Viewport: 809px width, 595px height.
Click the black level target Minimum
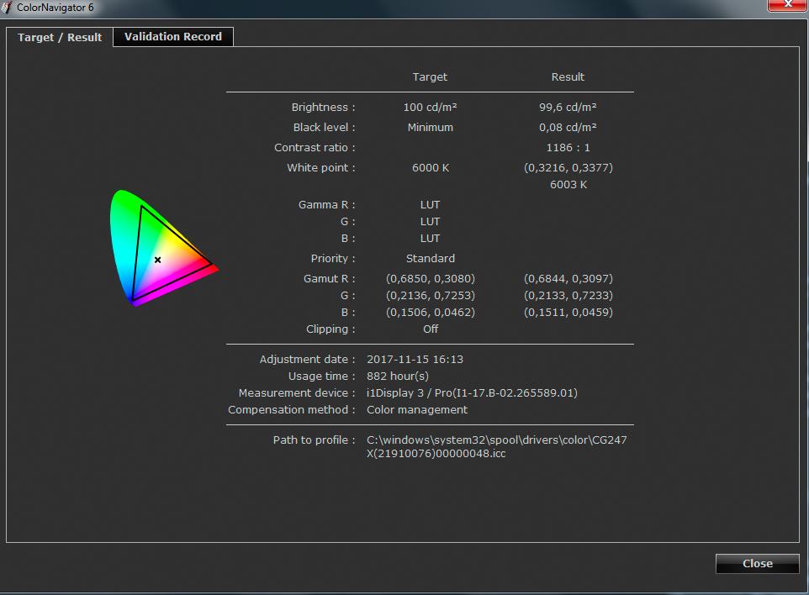click(x=431, y=128)
